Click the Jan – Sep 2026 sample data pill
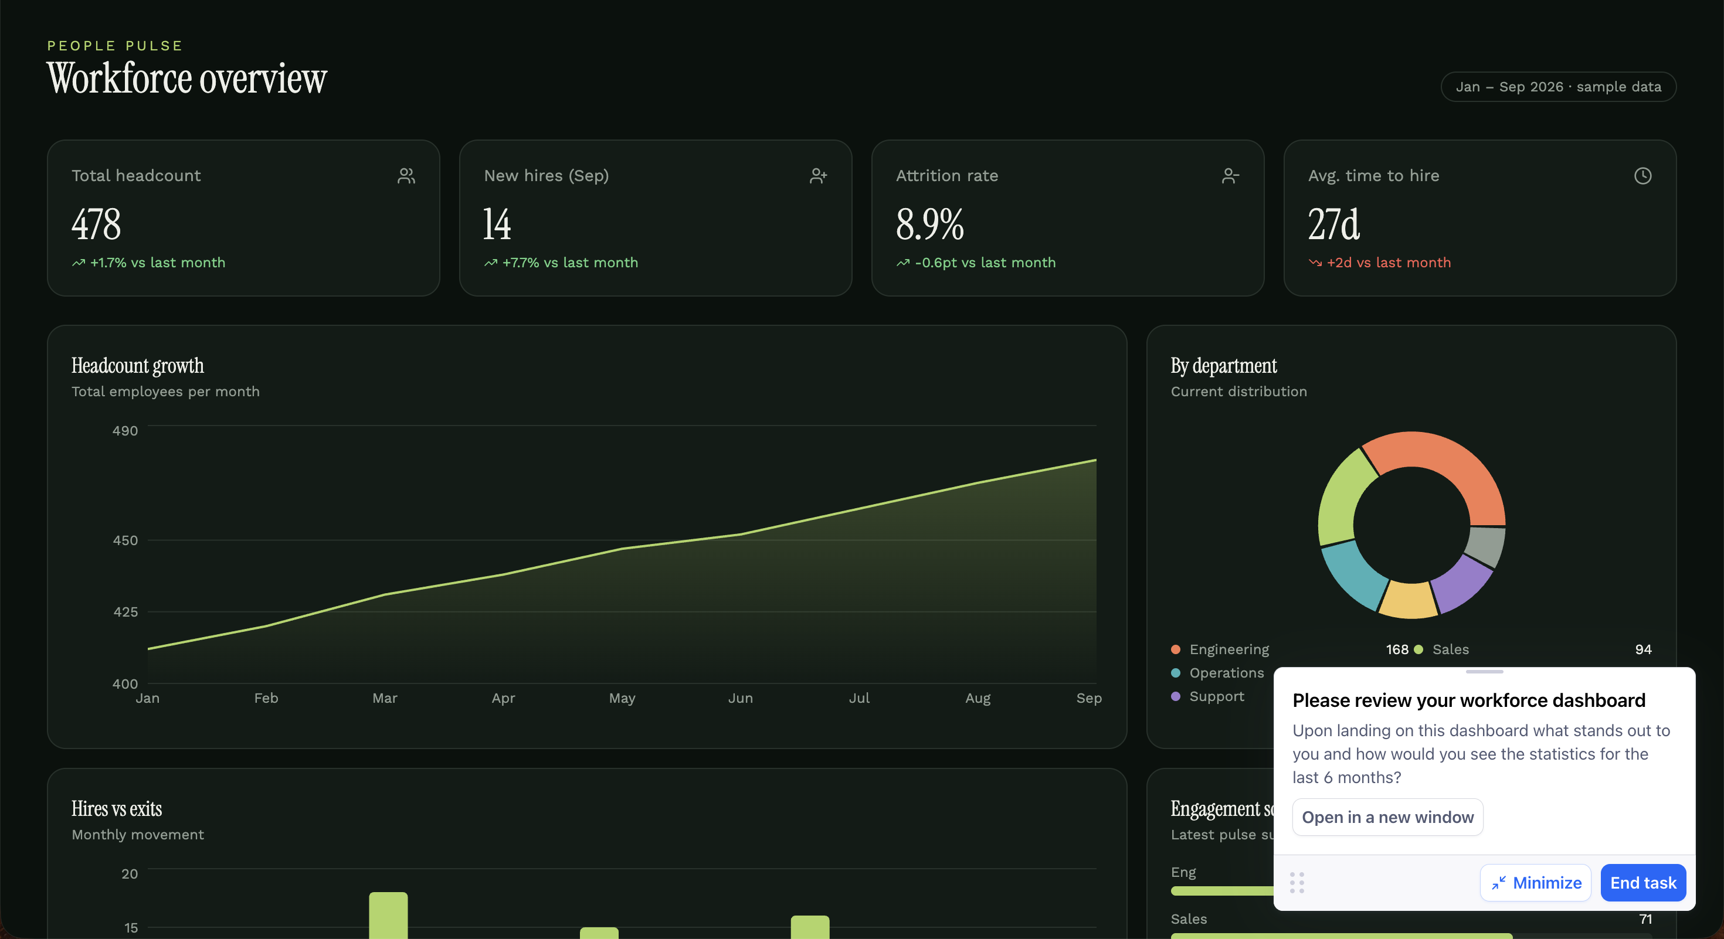The width and height of the screenshot is (1724, 939). point(1558,87)
